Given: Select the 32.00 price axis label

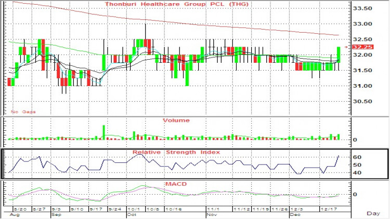Looking at the screenshot, I should pyautogui.click(x=362, y=55).
